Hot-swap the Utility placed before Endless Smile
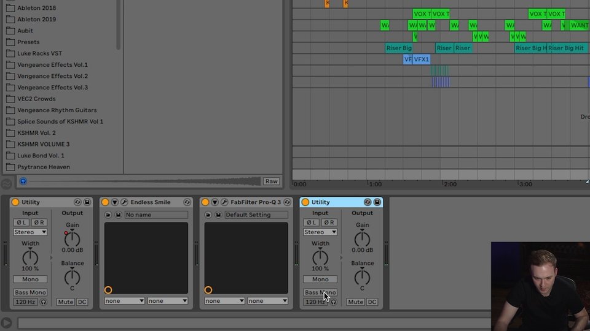The width and height of the screenshot is (590, 331). pyautogui.click(x=77, y=202)
